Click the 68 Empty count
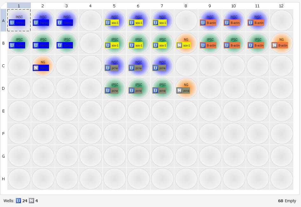Viewport: 301px width, 207px height. [x=287, y=201]
